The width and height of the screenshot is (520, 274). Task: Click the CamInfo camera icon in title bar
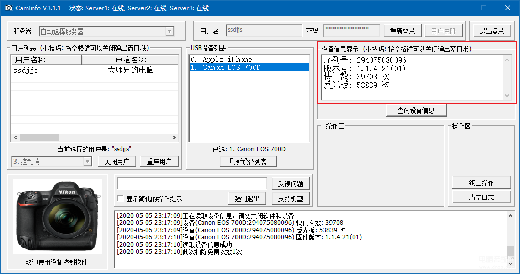pos(8,8)
